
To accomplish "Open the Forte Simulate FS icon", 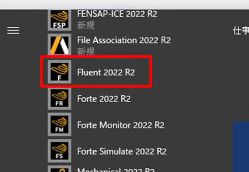I will tap(59, 151).
